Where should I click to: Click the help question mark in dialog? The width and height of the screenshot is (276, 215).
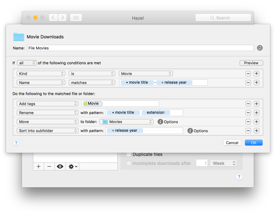pos(16,143)
